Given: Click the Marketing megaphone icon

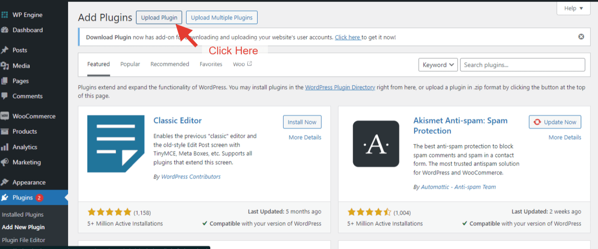Looking at the screenshot, I should (x=5, y=163).
